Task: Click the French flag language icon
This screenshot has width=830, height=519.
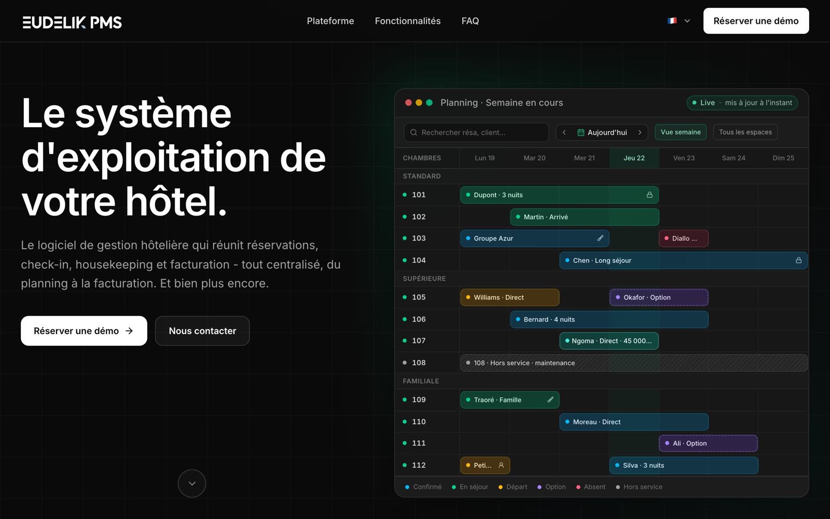Action: tap(672, 21)
